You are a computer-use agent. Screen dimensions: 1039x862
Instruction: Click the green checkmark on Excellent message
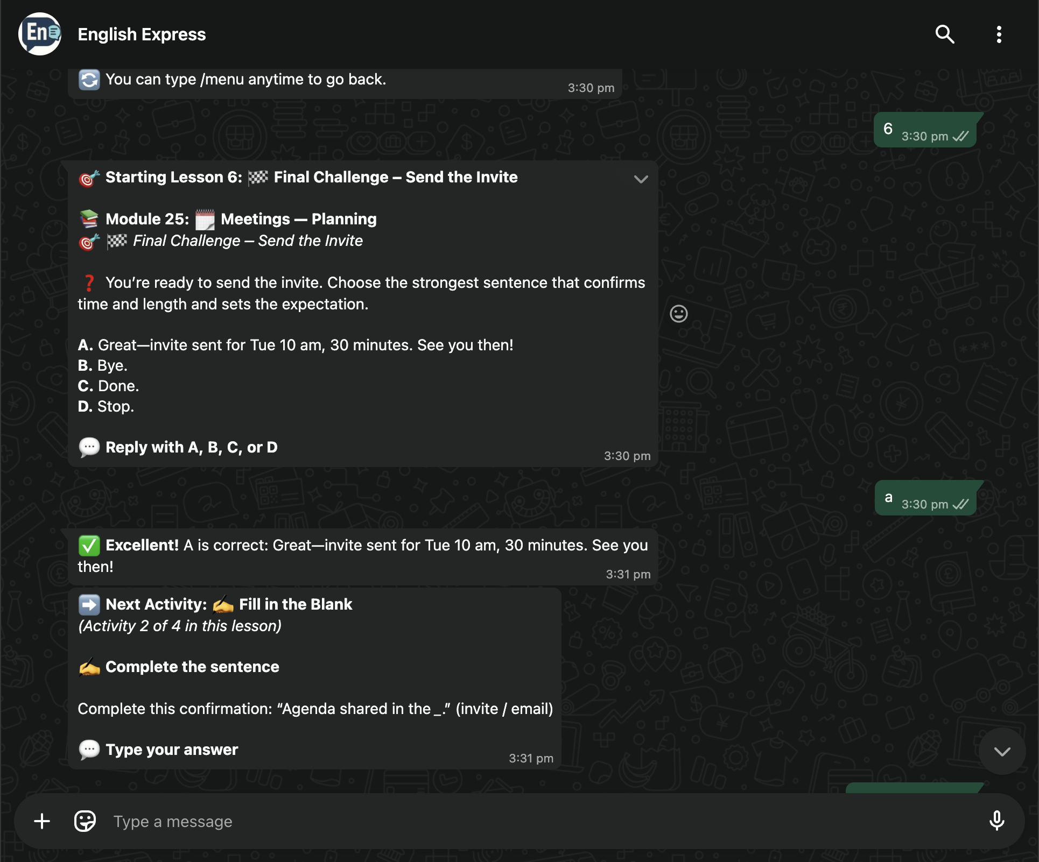89,546
